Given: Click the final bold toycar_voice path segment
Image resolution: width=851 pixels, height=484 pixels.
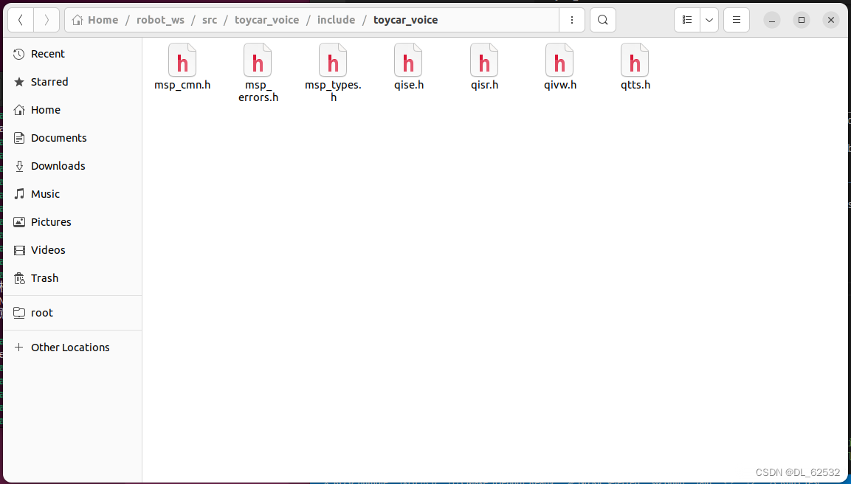Looking at the screenshot, I should pyautogui.click(x=405, y=20).
